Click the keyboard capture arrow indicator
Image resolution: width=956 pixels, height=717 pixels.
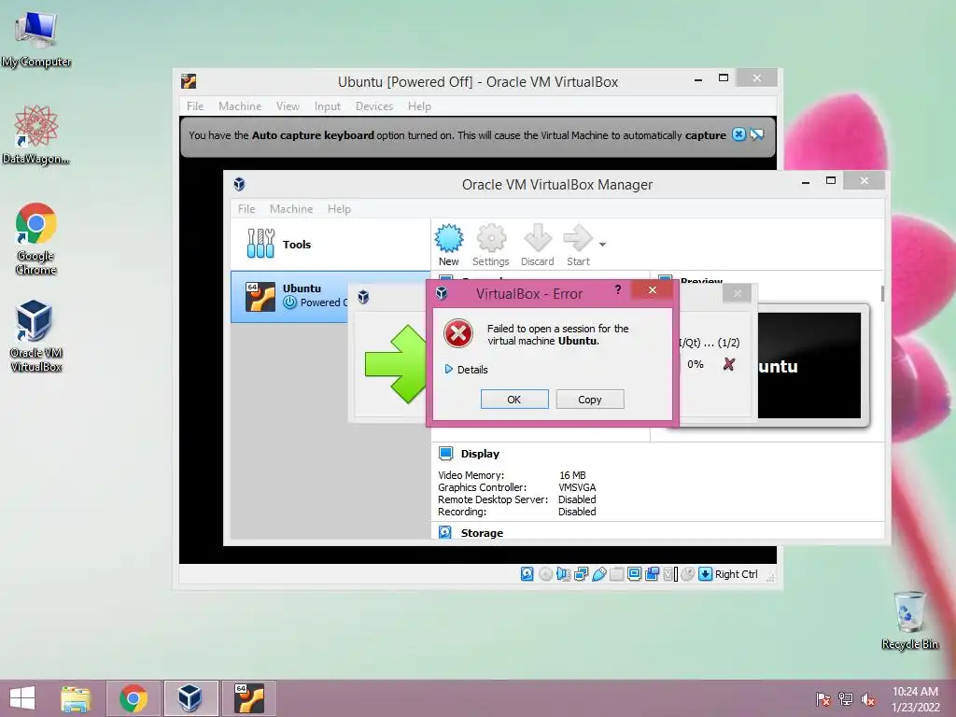coord(706,574)
